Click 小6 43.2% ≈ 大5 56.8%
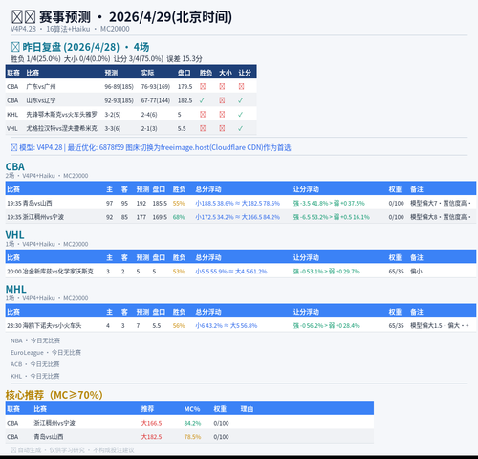Viewport: 478px width, 459px height. coord(227,325)
